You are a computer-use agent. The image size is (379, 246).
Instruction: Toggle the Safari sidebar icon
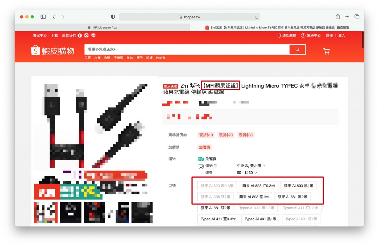pyautogui.click(x=43, y=17)
